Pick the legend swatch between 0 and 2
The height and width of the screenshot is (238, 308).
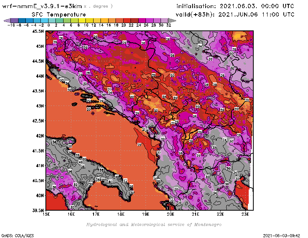point(52,20)
